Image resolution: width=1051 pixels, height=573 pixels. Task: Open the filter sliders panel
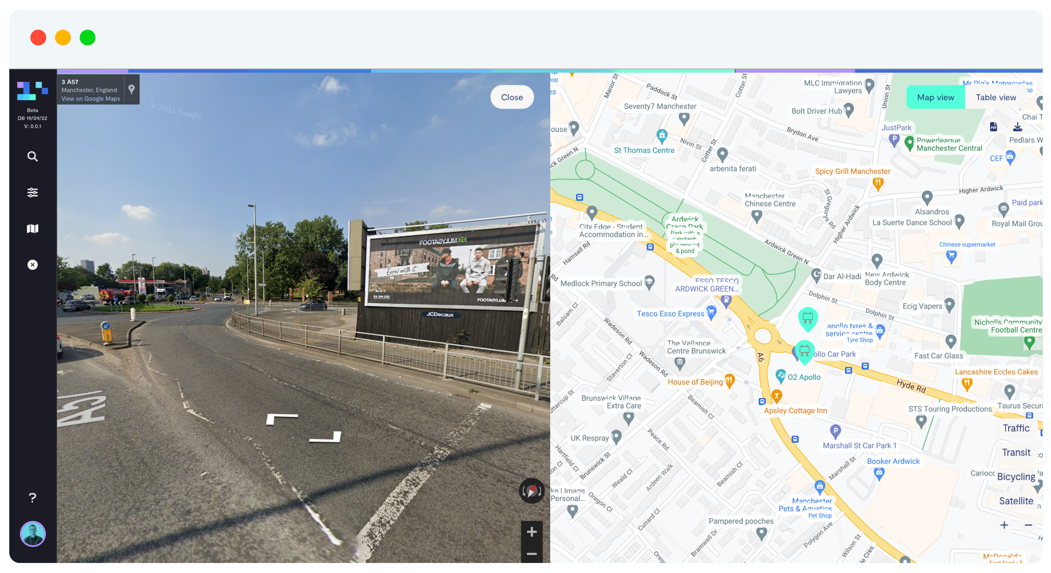click(x=32, y=193)
